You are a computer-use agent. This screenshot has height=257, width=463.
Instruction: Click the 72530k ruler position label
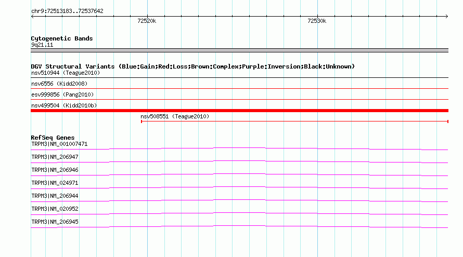317,21
